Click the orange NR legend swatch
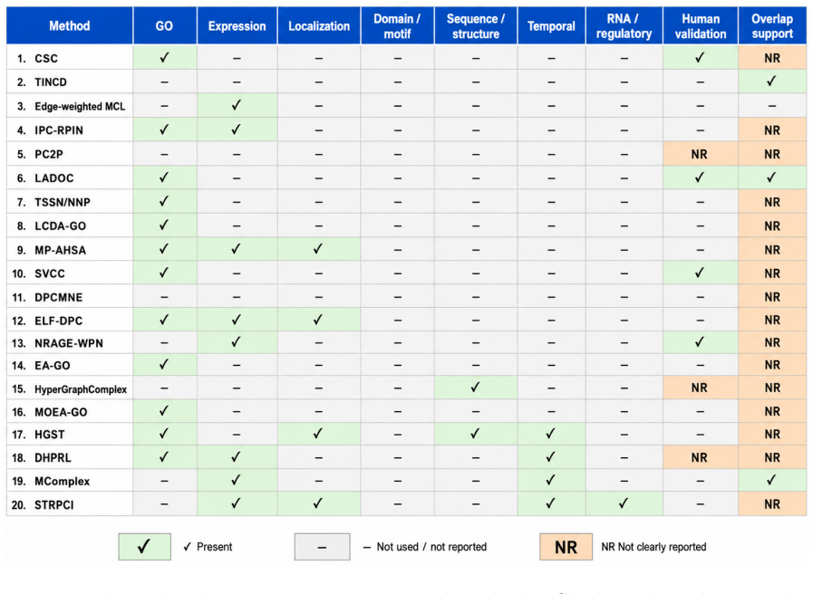This screenshot has height=594, width=813. point(566,547)
